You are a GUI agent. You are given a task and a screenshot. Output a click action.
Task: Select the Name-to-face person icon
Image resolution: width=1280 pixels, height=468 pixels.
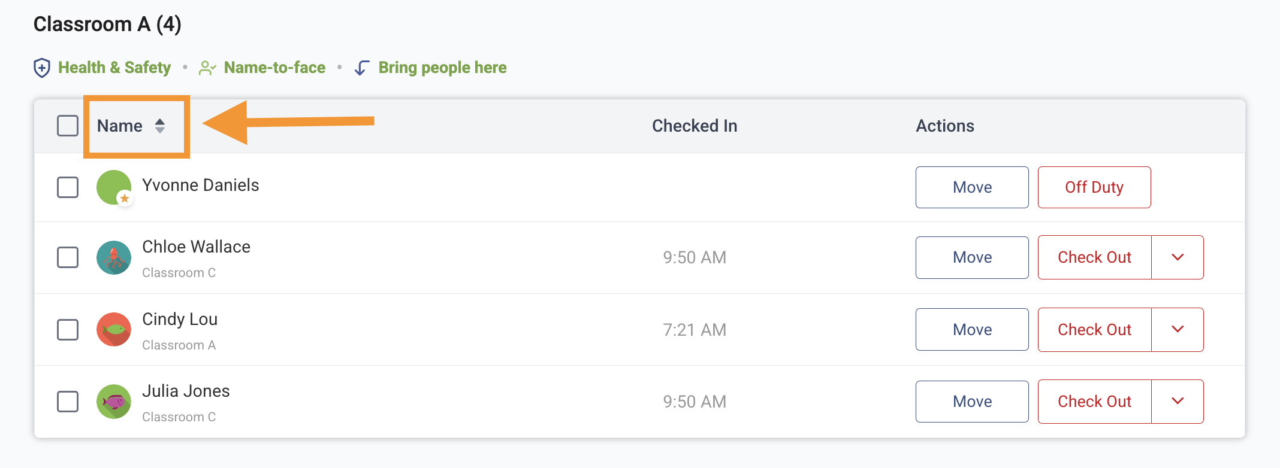pyautogui.click(x=207, y=68)
